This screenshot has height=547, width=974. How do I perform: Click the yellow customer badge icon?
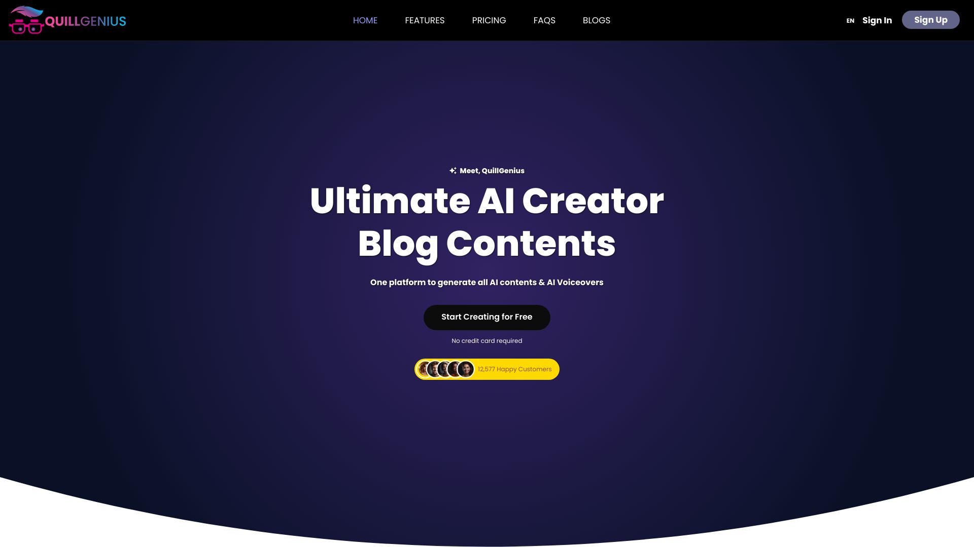(x=486, y=369)
